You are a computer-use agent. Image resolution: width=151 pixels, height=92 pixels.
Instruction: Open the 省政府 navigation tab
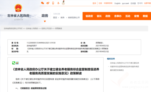pyautogui.click(x=89, y=16)
